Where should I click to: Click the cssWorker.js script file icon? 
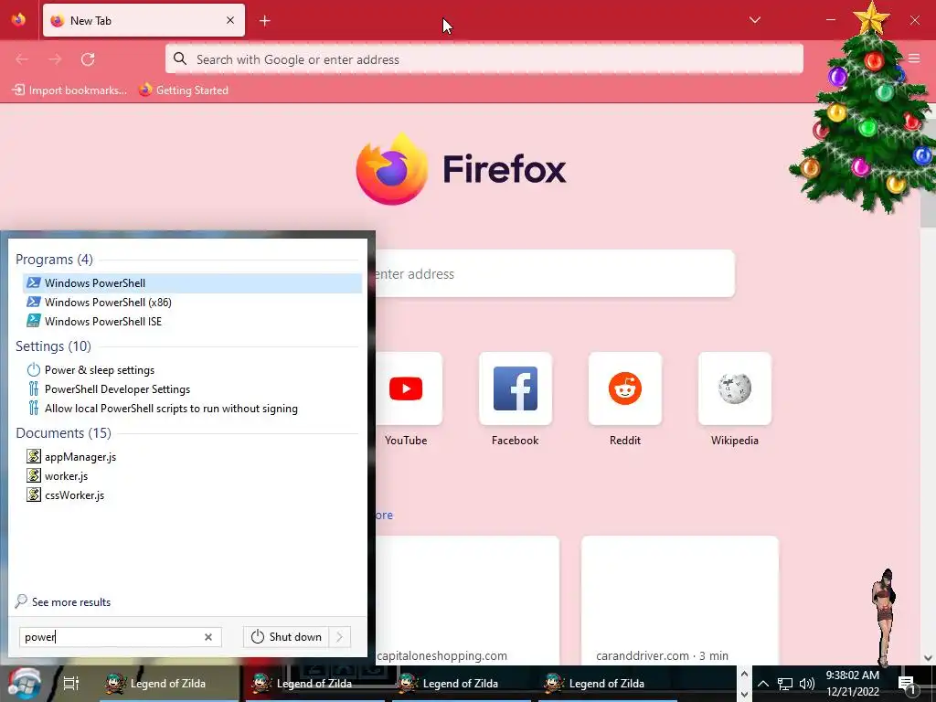pyautogui.click(x=34, y=495)
